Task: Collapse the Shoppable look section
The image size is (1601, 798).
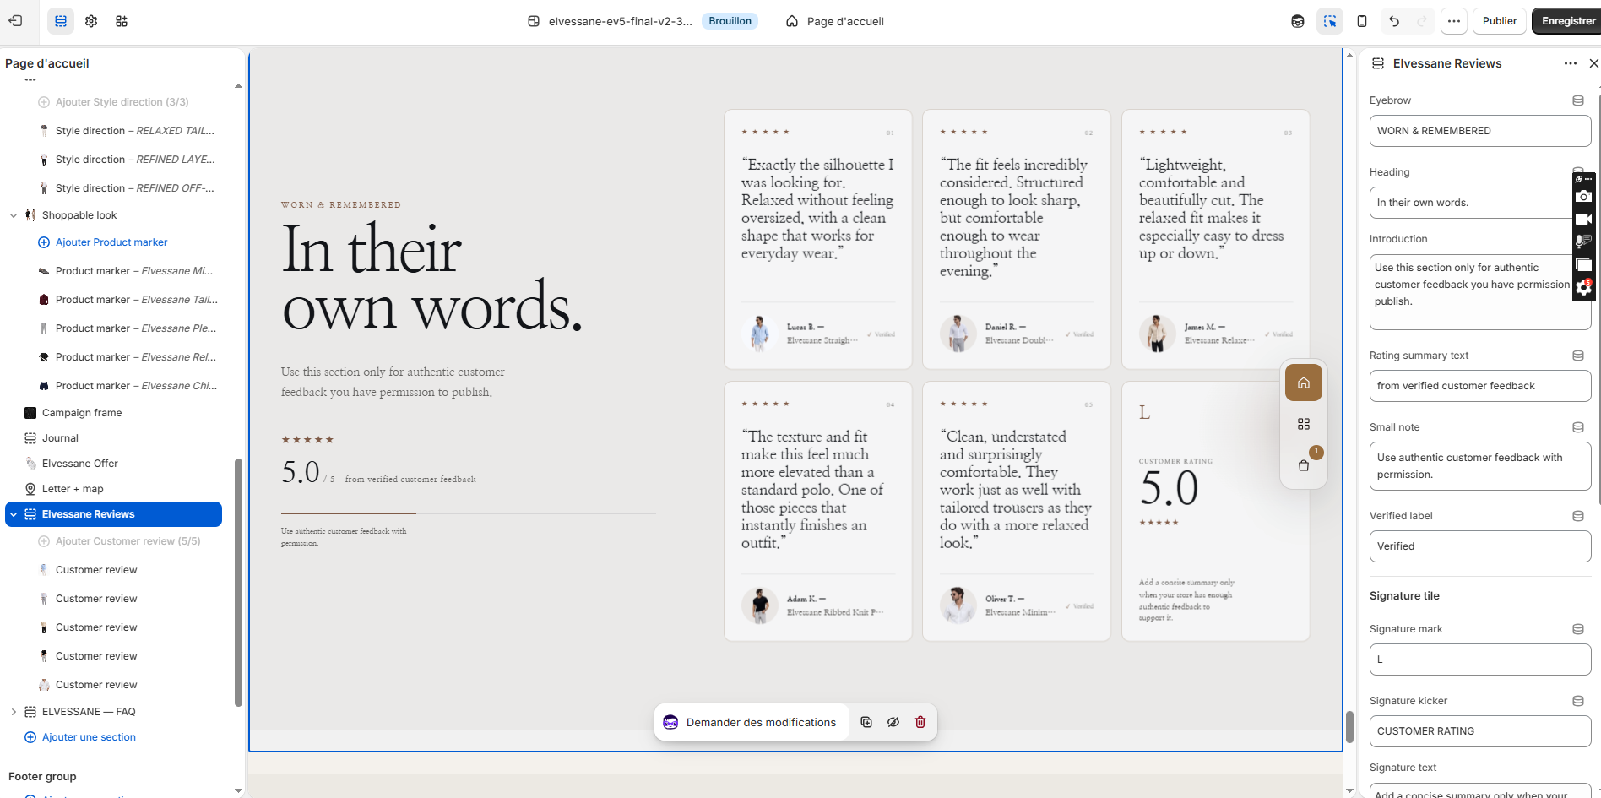Action: [x=14, y=215]
